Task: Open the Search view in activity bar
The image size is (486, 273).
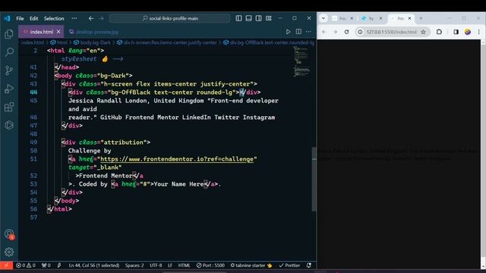Action: 9,52
